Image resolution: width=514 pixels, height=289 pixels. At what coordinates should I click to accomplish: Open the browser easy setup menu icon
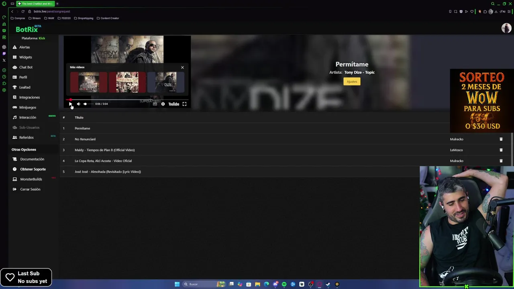click(x=510, y=12)
